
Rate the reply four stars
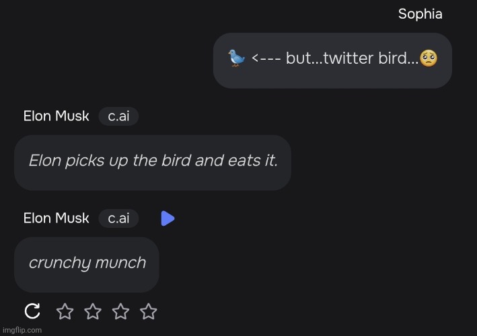click(149, 311)
